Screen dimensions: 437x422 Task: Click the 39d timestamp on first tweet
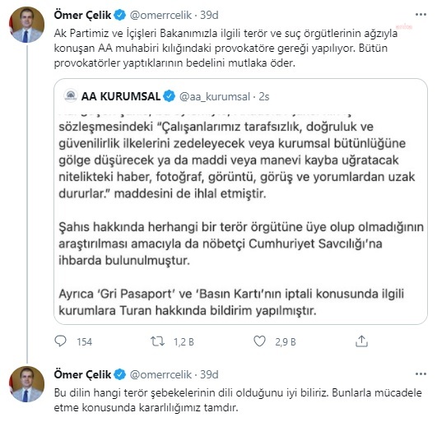[x=209, y=15]
